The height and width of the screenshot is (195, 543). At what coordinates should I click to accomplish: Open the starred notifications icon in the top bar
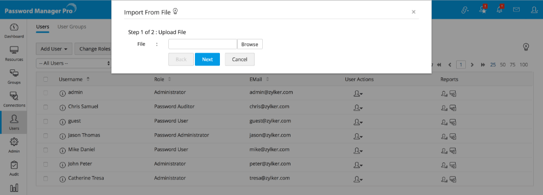click(x=483, y=10)
